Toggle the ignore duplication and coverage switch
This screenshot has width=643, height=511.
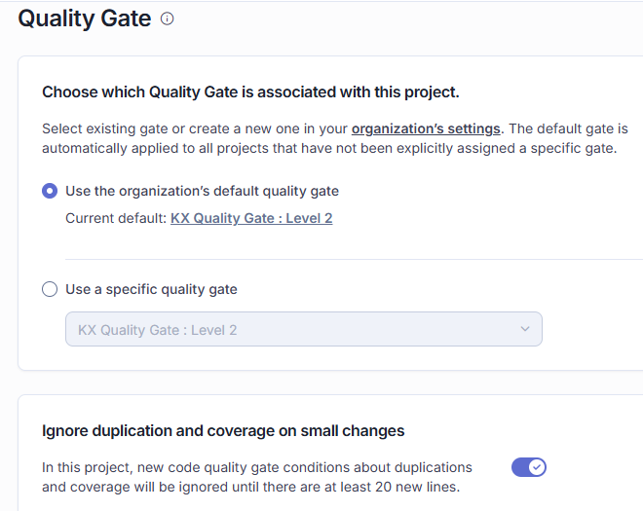[x=529, y=467]
